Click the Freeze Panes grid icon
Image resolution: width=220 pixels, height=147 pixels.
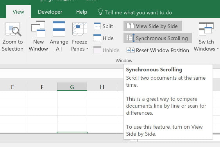tap(80, 29)
